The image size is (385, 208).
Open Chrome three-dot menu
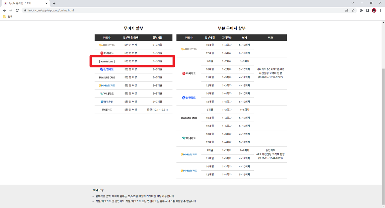tap(381, 10)
